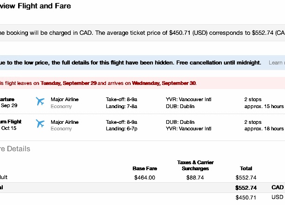Select the Taxes & Carrier Surcharges header
Viewport: 285px width, 205px height.
pos(195,165)
